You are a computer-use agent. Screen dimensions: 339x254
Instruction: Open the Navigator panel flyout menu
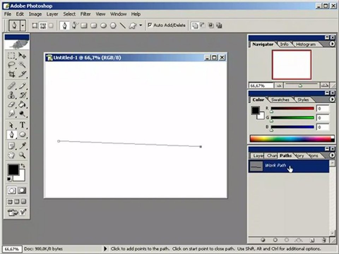coord(332,44)
